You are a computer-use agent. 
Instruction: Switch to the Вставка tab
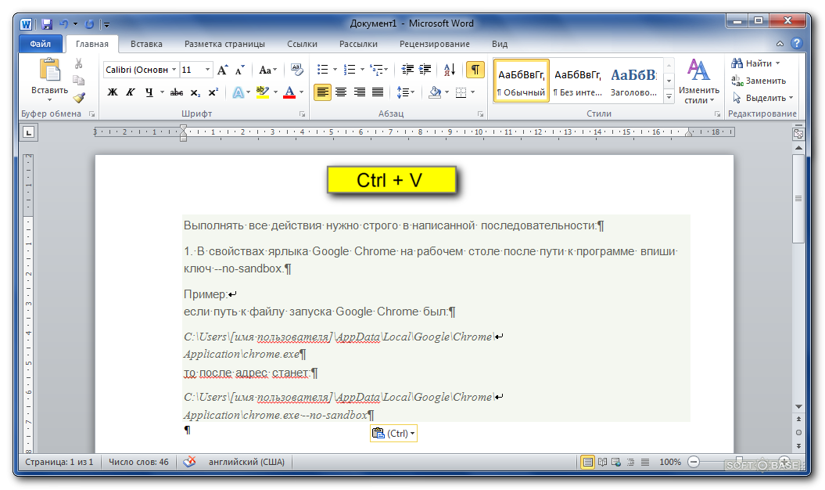point(146,44)
